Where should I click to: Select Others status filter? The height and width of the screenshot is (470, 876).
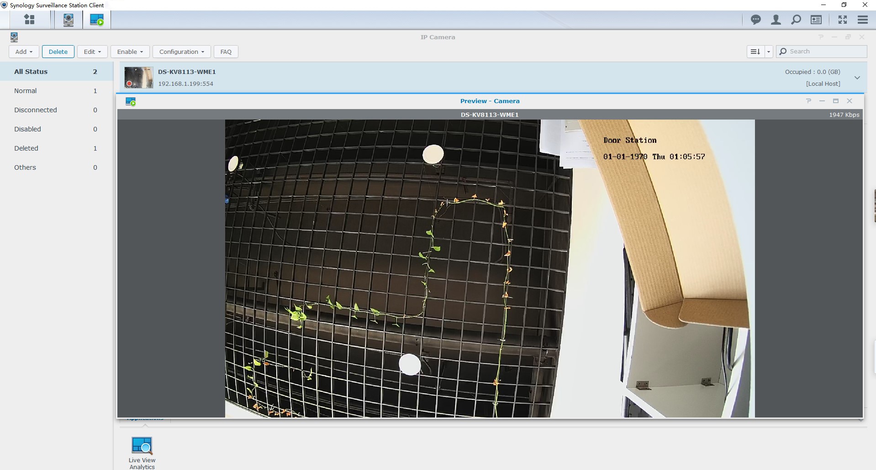click(57, 167)
